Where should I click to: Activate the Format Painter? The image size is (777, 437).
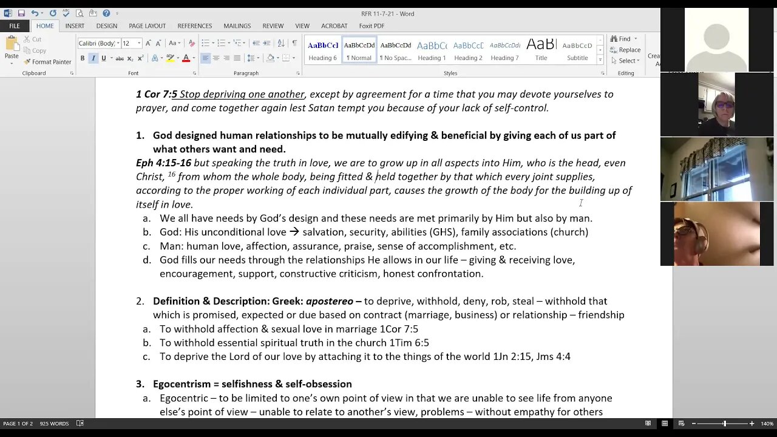(47, 62)
